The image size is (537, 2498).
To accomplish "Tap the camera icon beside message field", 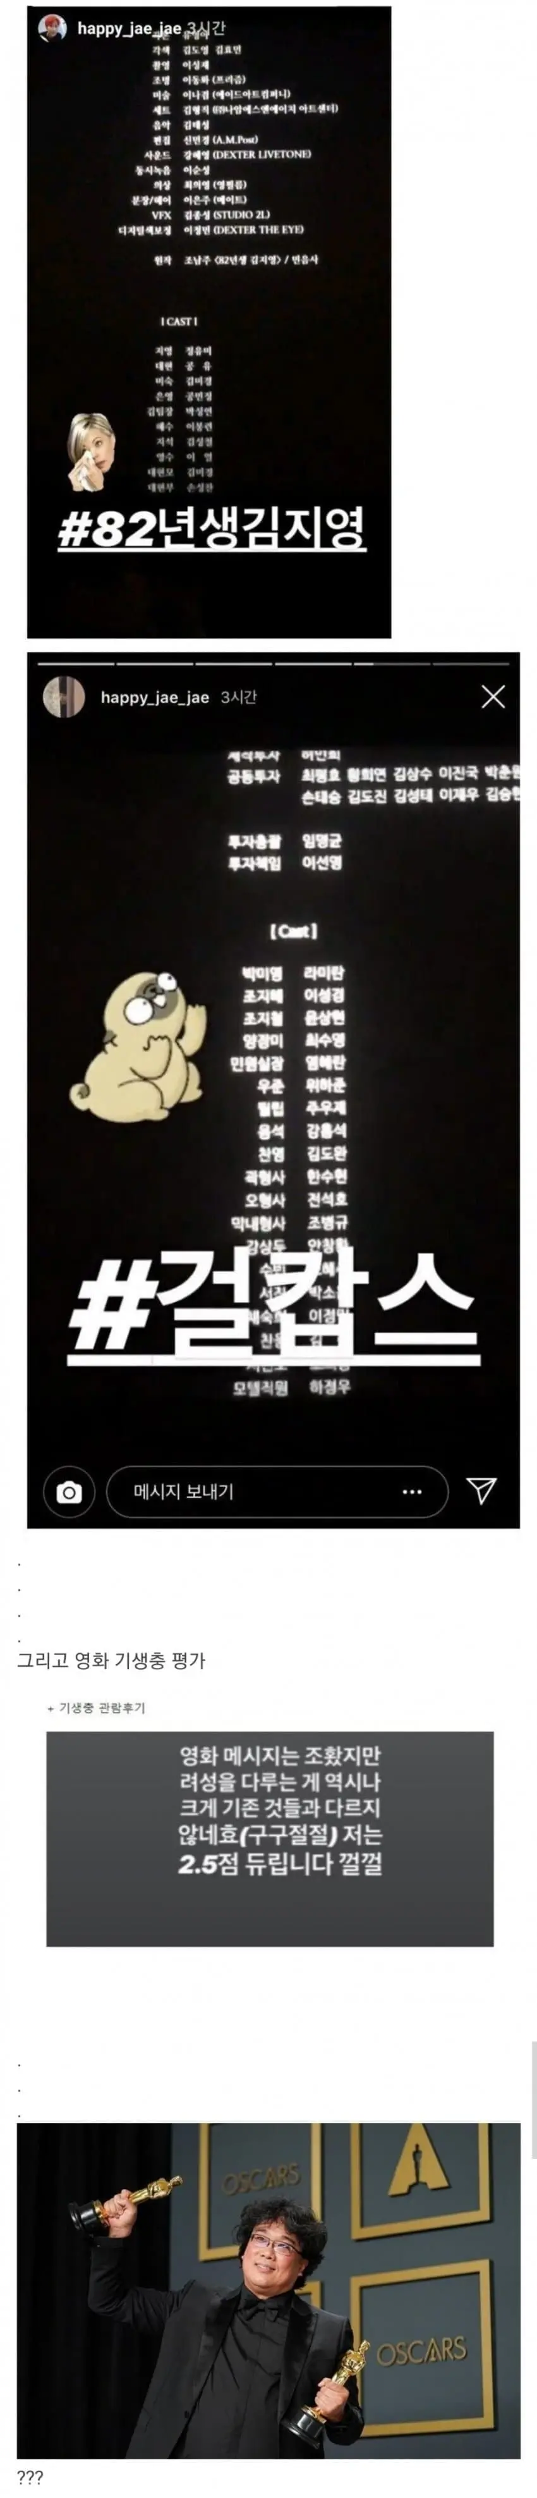I will click(x=69, y=1491).
